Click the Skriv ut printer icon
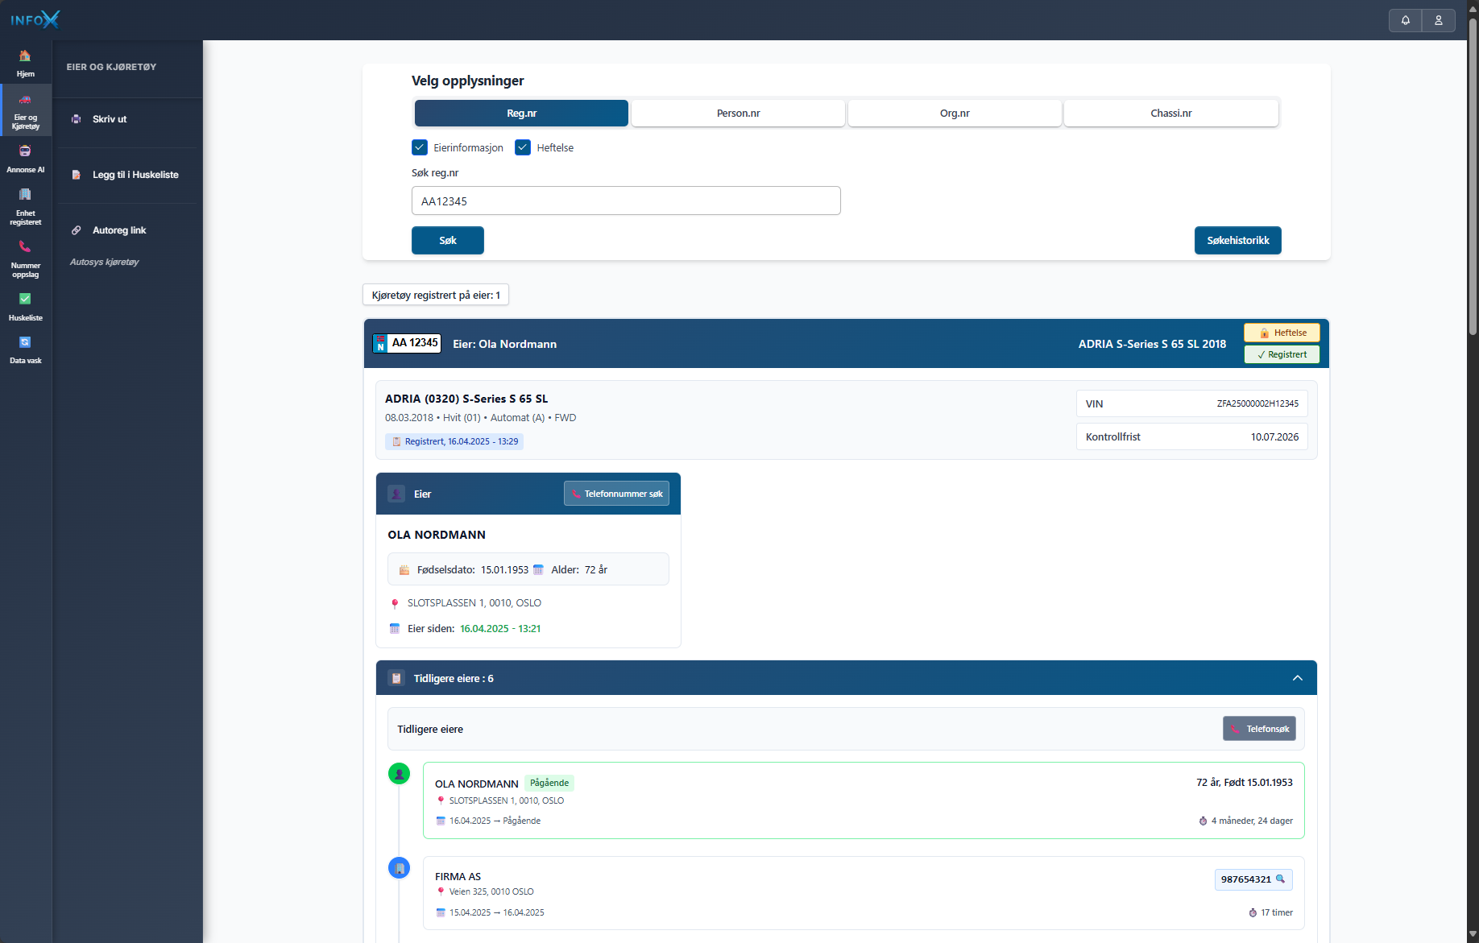The image size is (1479, 943). point(76,118)
